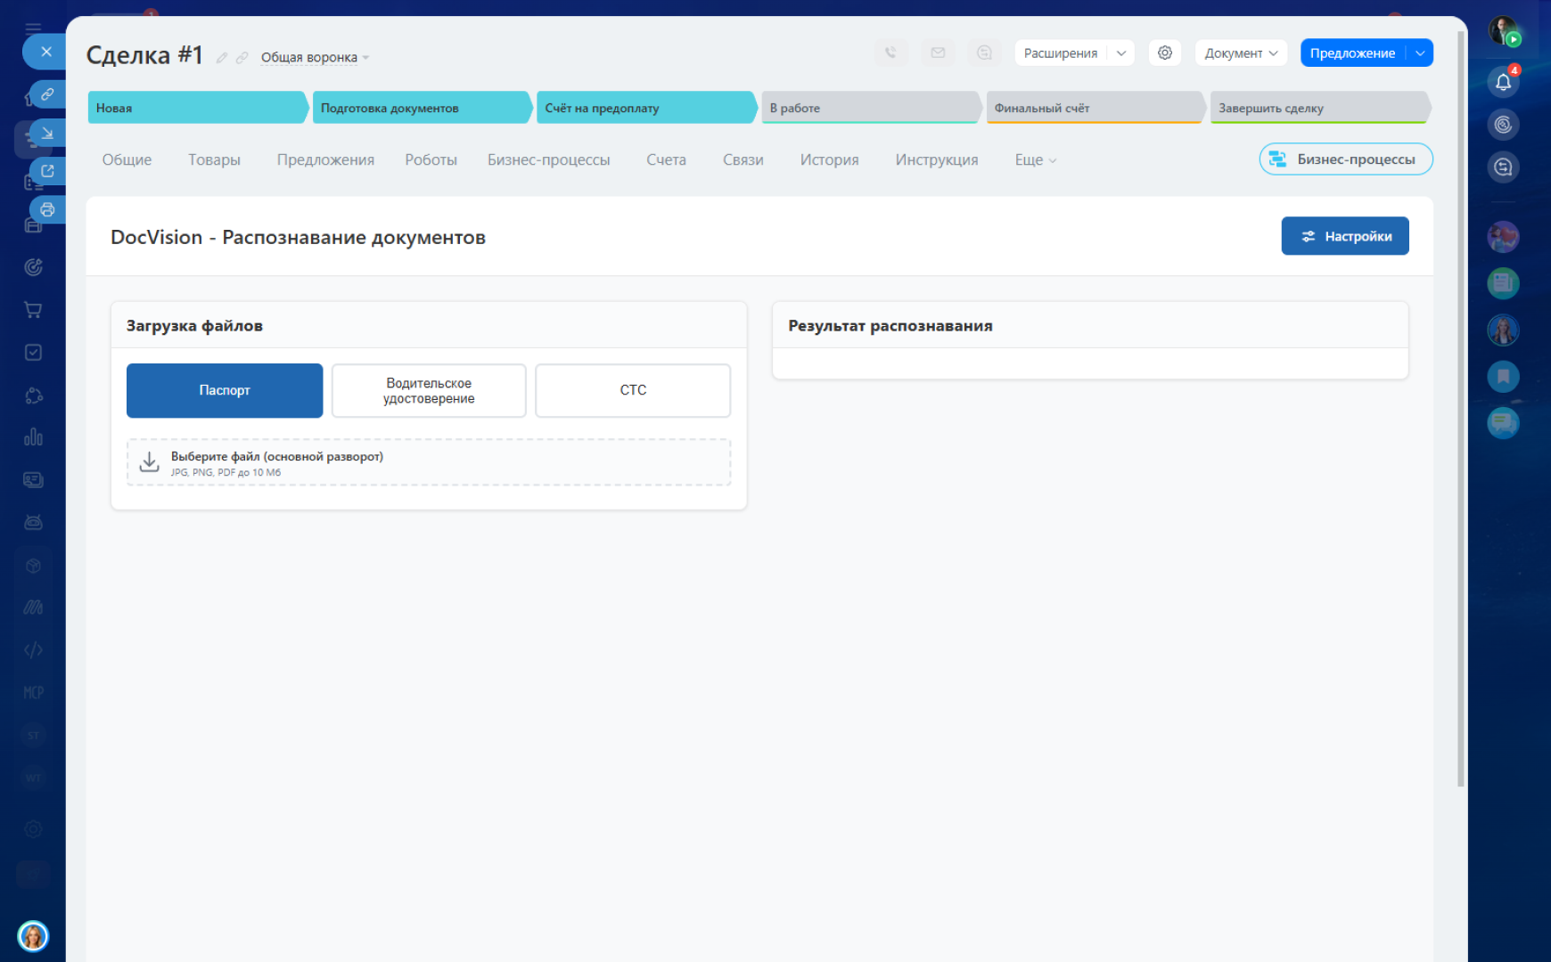Open the green chat-bubbles icon in right panel

[x=1503, y=422]
